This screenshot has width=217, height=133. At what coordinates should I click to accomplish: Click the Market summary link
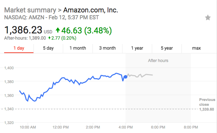(30, 10)
